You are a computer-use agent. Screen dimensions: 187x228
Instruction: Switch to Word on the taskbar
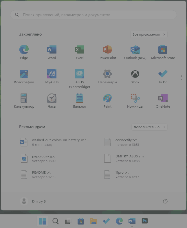click(x=132, y=221)
